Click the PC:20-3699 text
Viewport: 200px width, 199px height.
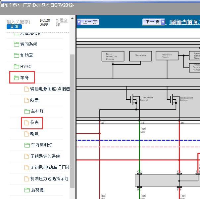[46, 22]
